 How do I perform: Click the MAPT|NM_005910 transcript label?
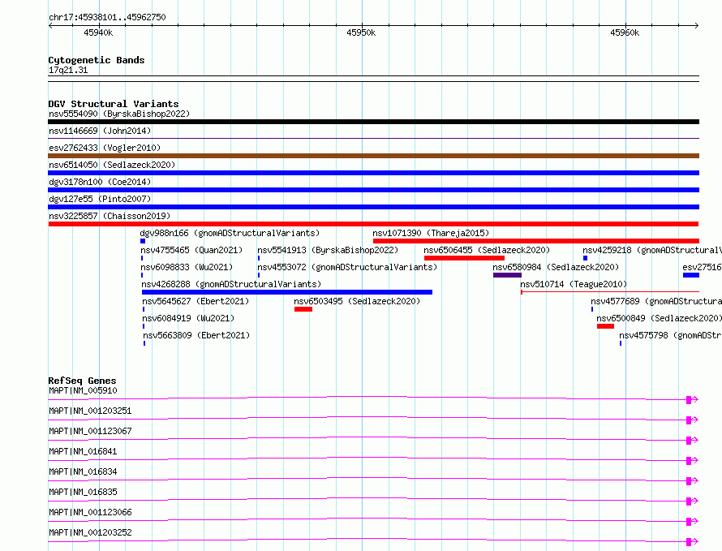pyautogui.click(x=83, y=390)
